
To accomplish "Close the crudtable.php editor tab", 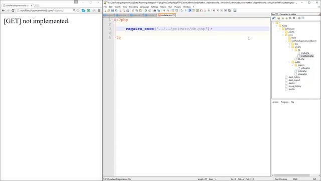I will point(174,15).
